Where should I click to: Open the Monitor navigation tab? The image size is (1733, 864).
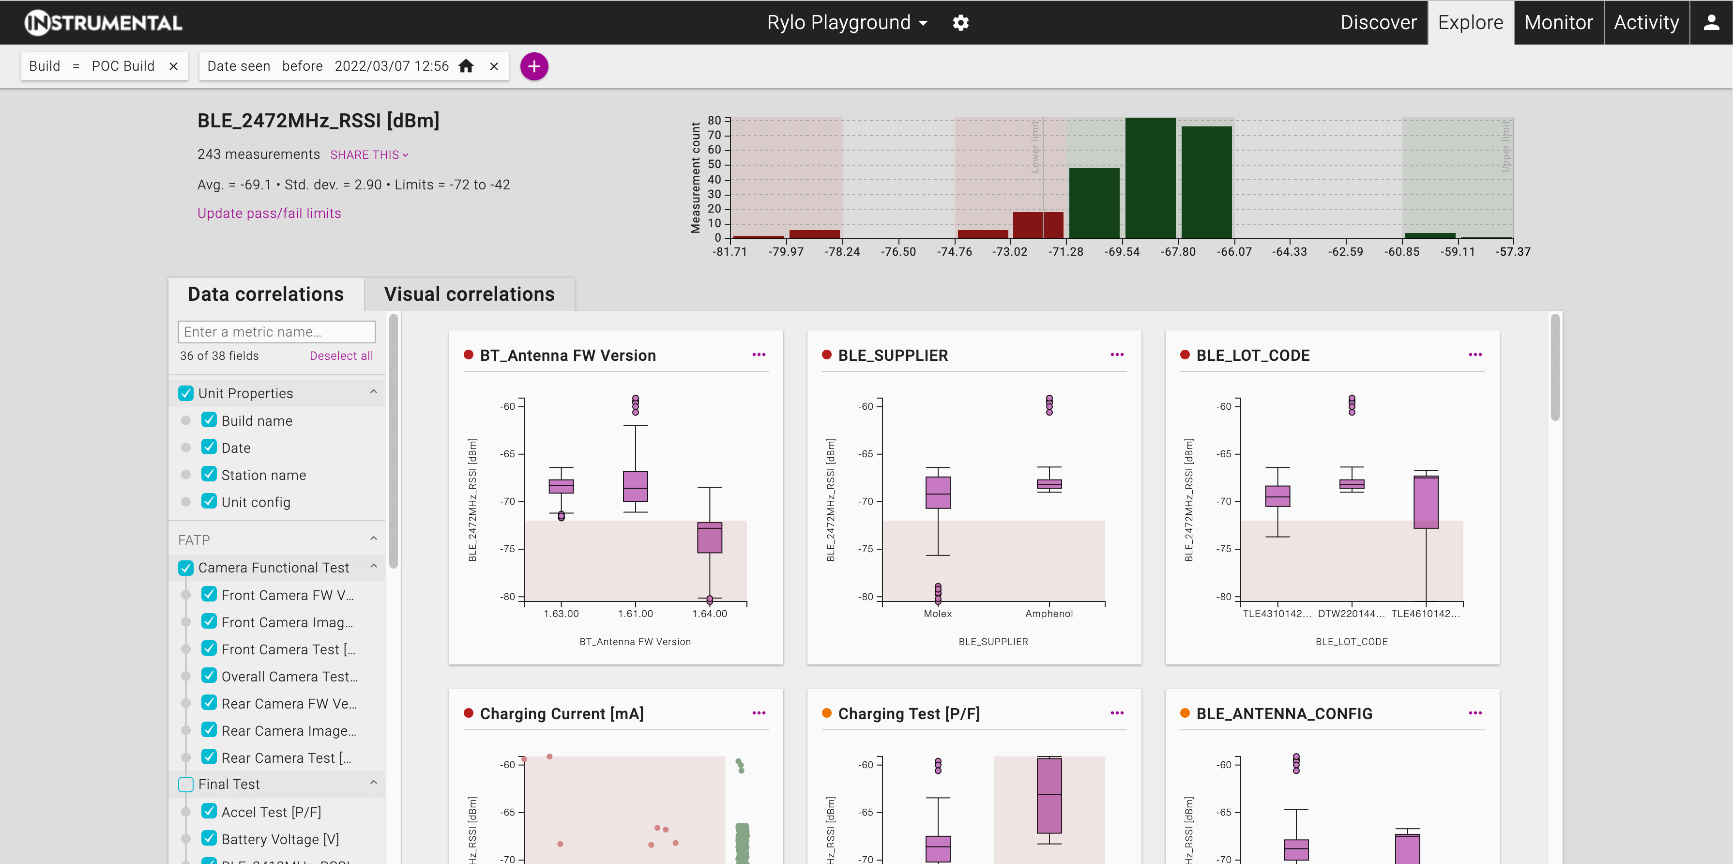[1558, 23]
